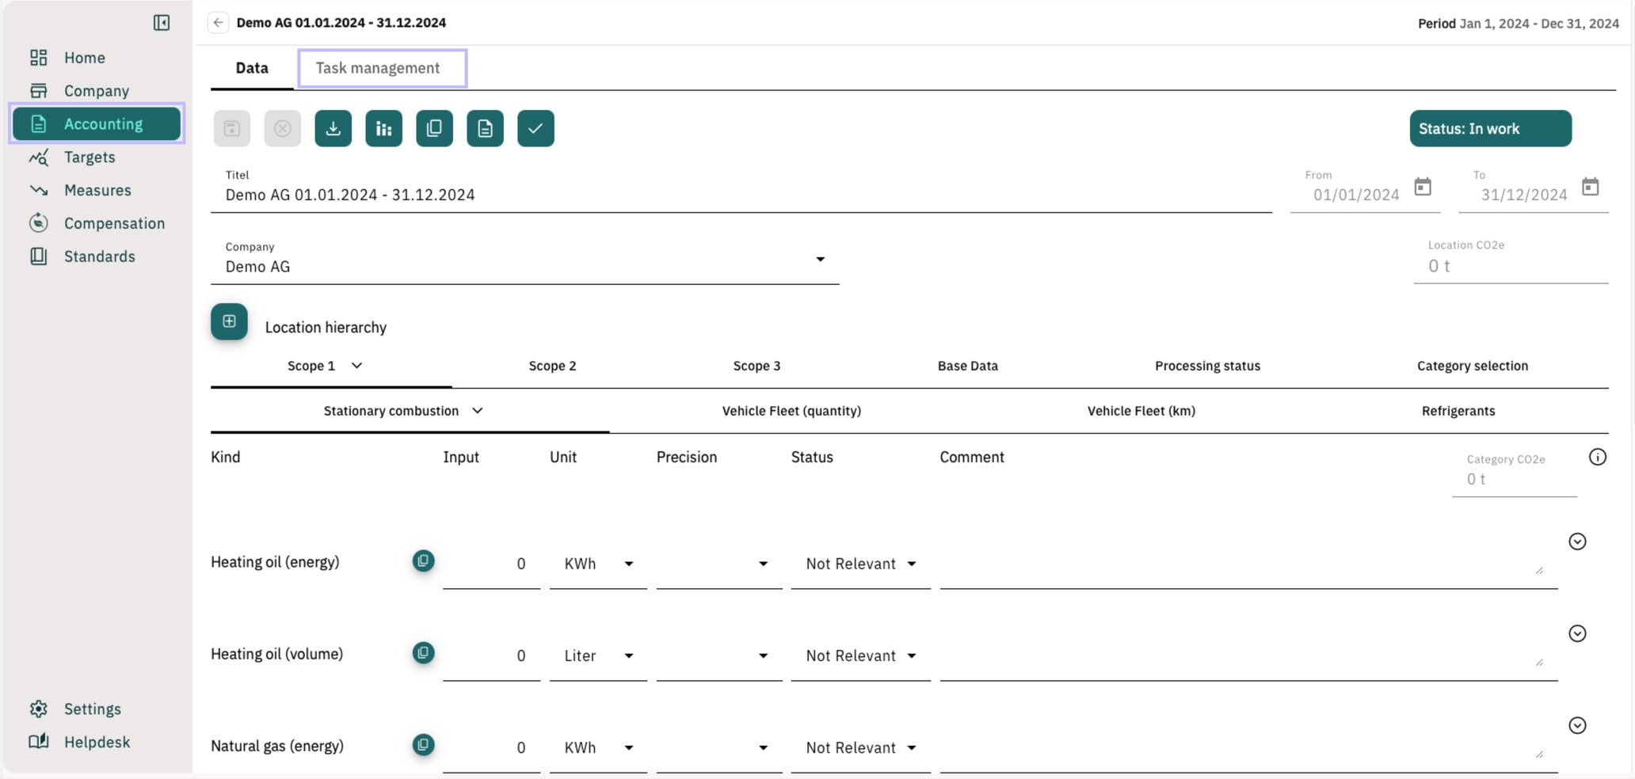Go back with the arrow icon
Viewport: 1635px width, 779px height.
(218, 23)
